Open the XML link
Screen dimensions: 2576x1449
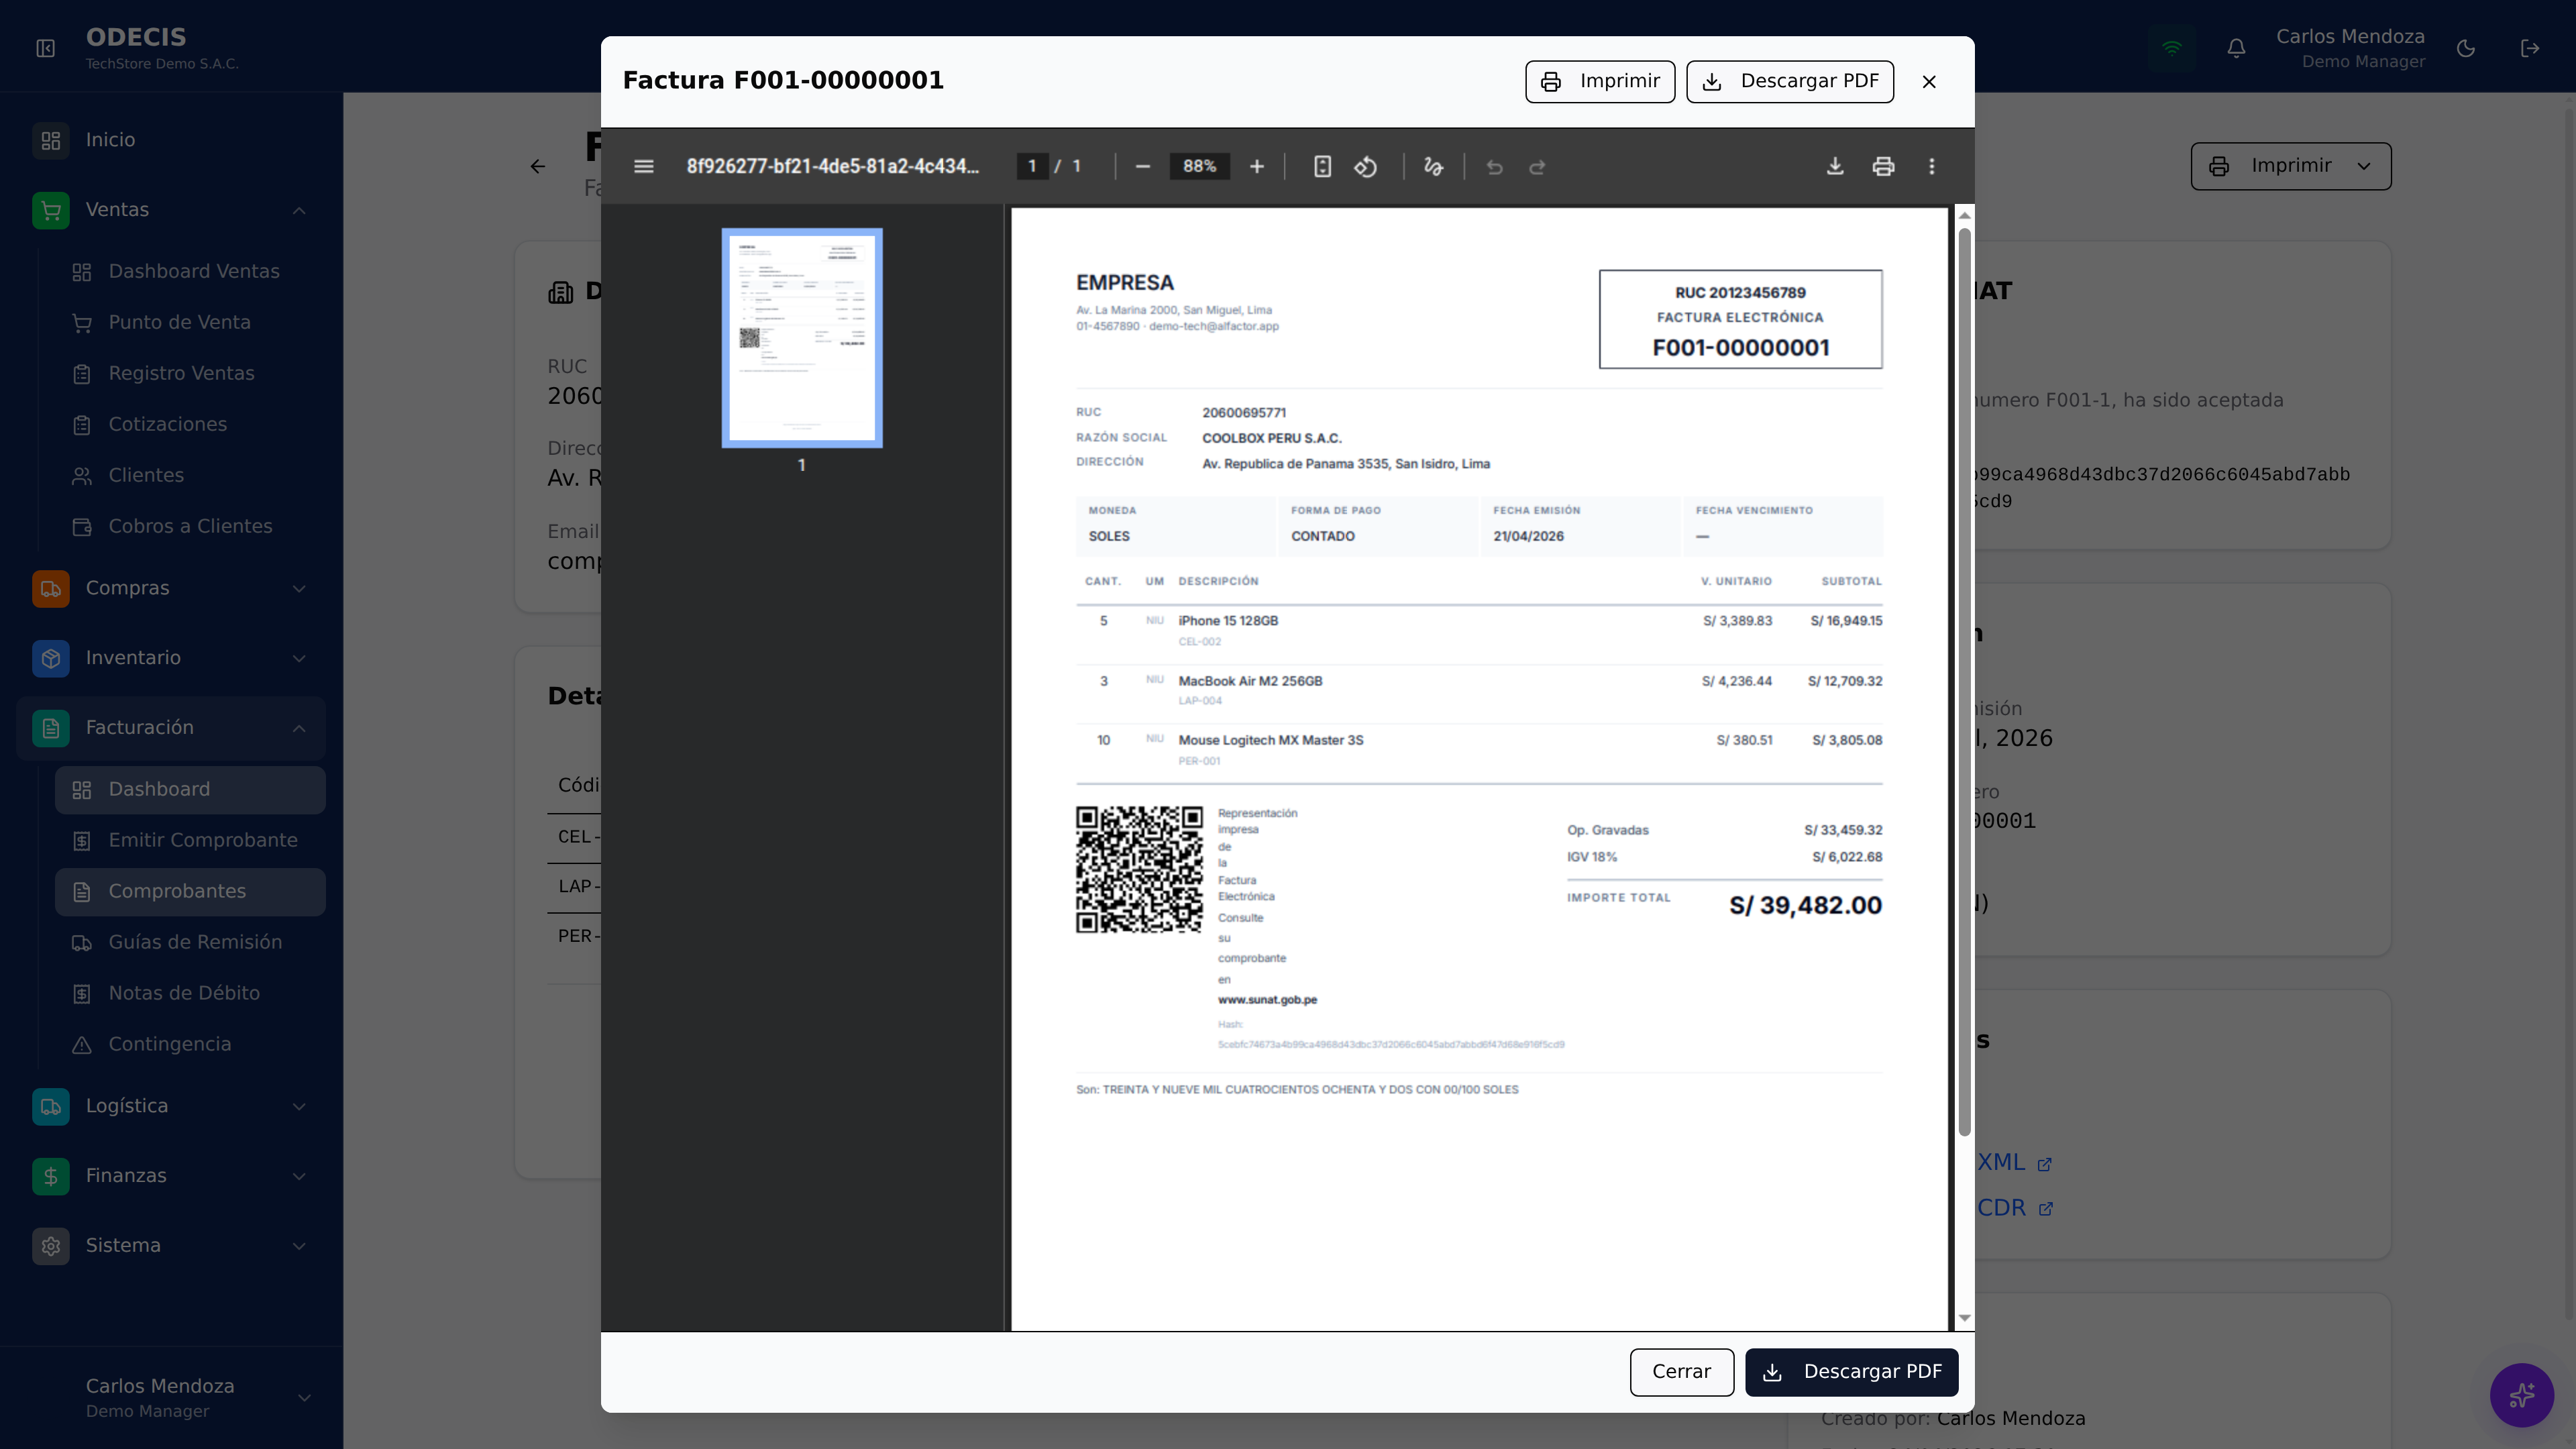pos(2014,1163)
